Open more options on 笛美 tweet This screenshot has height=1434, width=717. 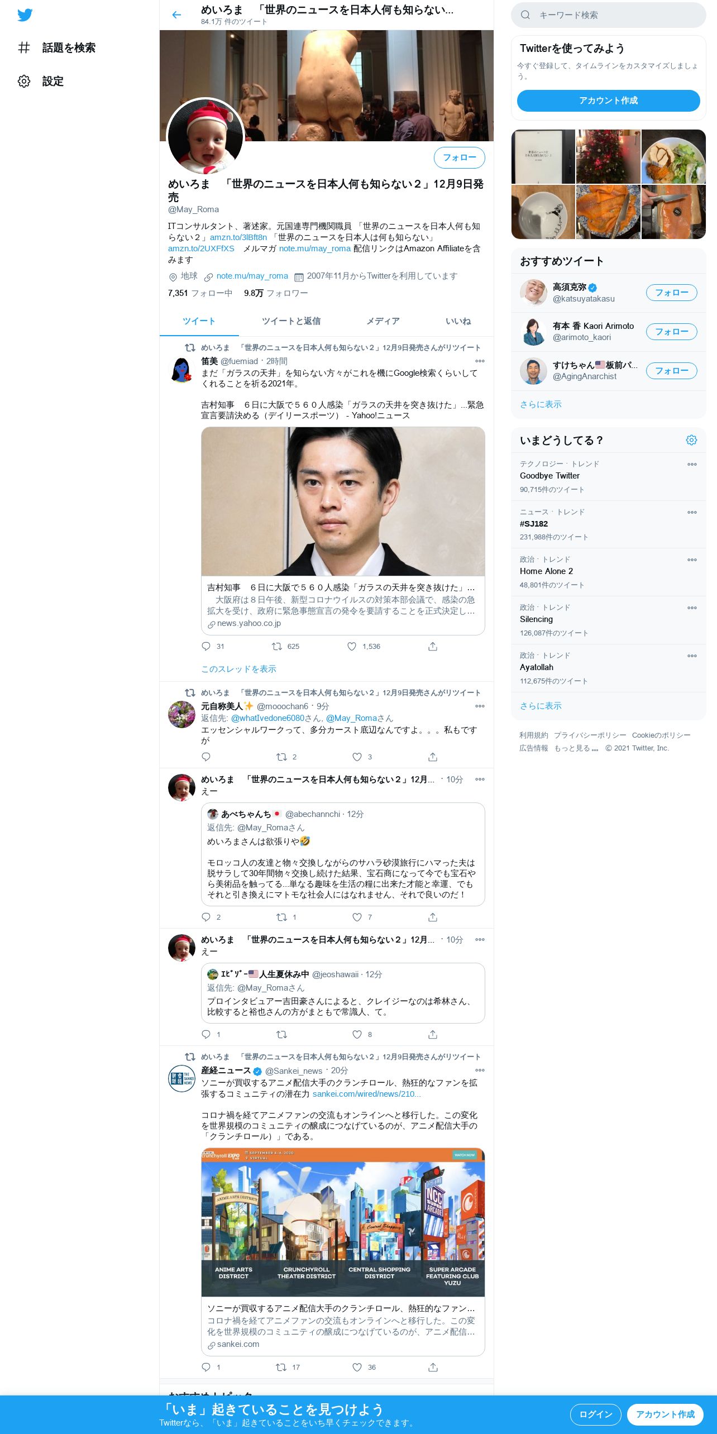click(x=480, y=361)
